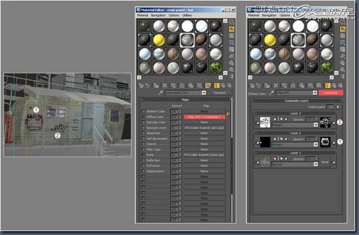This screenshot has width=359, height=235.
Task: Enable the Self-Illumination map checkbox
Action: [x=144, y=139]
